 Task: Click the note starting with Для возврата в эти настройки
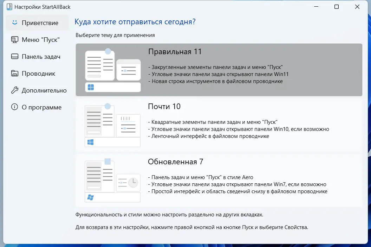pos(192,227)
